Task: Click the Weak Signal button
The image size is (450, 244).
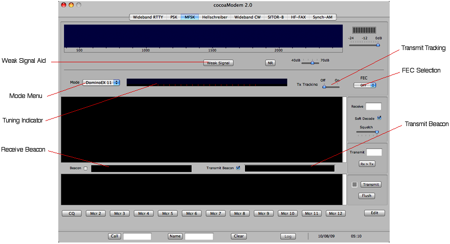Action: (x=218, y=63)
